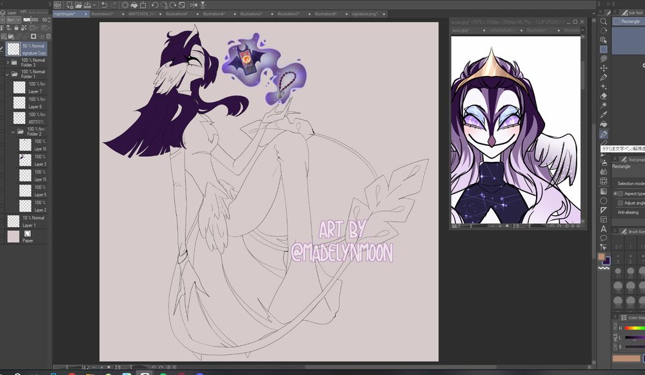The image size is (645, 375).
Task: Click the Fill bucket icon in the top toolbar
Action: tap(134, 5)
